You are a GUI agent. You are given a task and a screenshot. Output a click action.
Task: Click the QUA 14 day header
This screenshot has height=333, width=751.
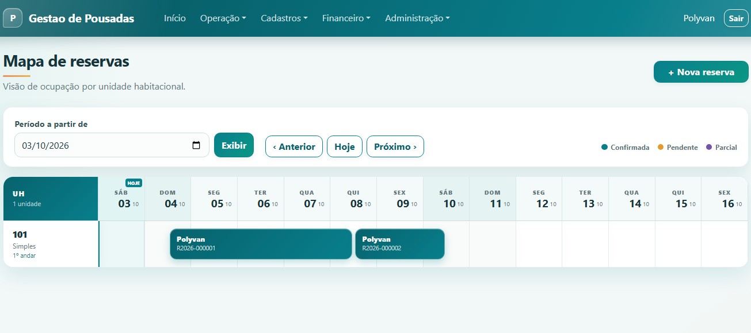[x=632, y=199]
